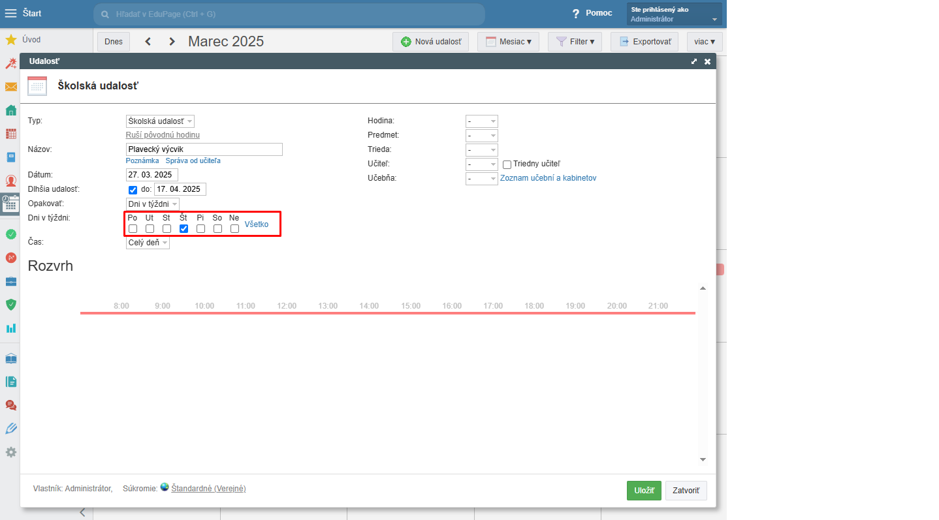939x520 pixels.
Task: Open the blue notebook icon in sidebar
Action: [x=10, y=157]
